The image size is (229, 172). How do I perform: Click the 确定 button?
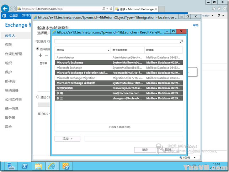click(x=145, y=150)
